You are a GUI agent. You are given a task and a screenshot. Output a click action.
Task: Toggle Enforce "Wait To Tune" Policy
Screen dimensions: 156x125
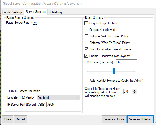point(86,43)
